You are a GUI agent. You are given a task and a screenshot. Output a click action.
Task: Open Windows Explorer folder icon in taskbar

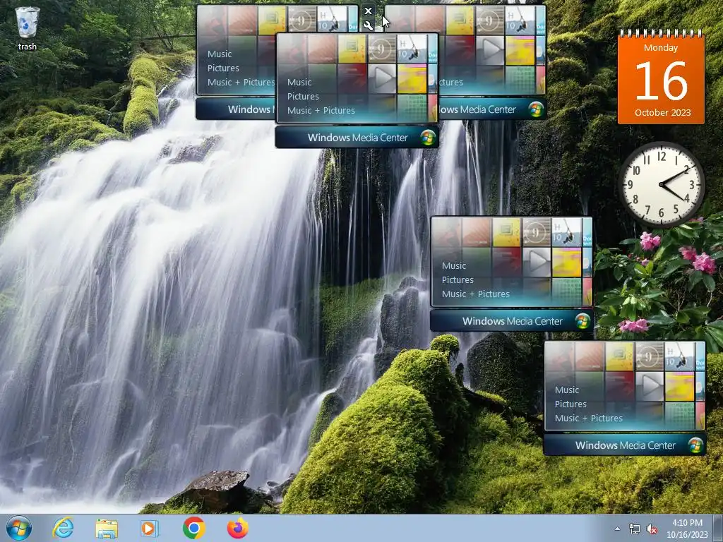(x=107, y=529)
